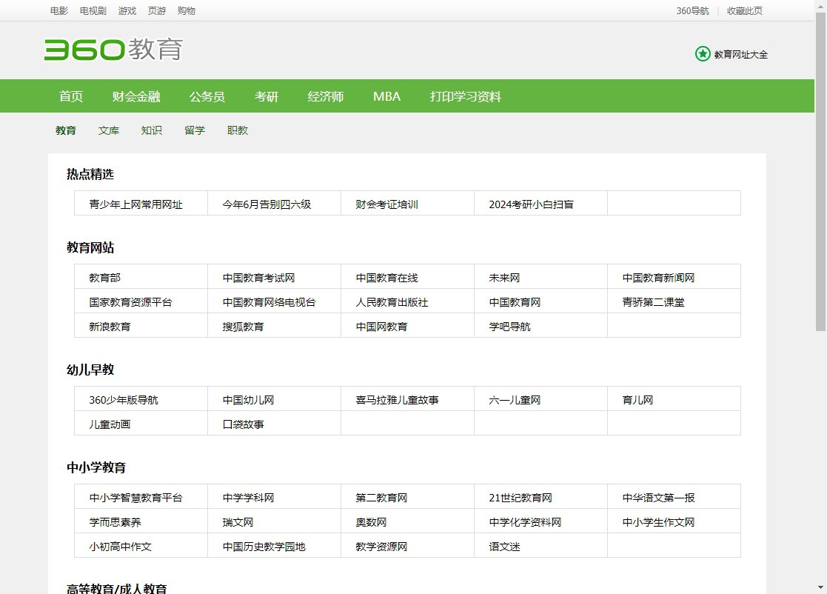
Task: Open 国家教育资源平台 link
Action: 130,302
